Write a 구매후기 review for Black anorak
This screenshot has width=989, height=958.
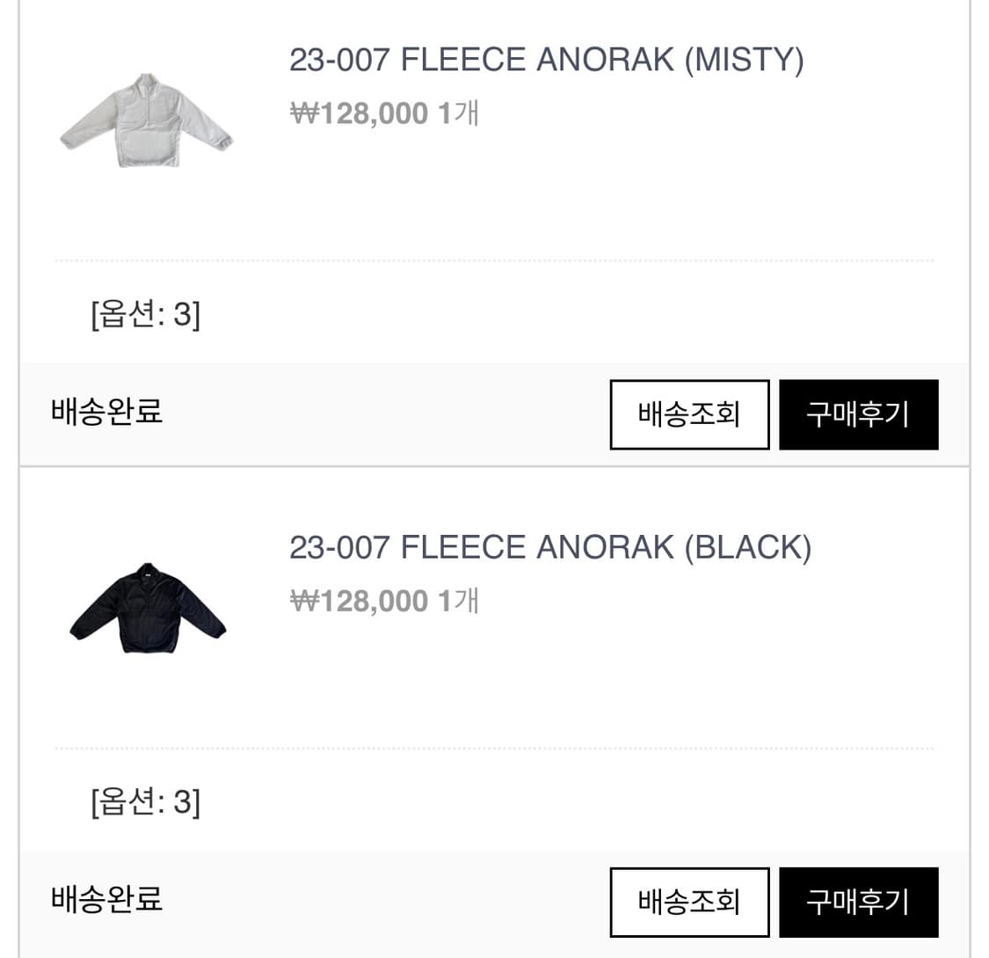pyautogui.click(x=858, y=902)
